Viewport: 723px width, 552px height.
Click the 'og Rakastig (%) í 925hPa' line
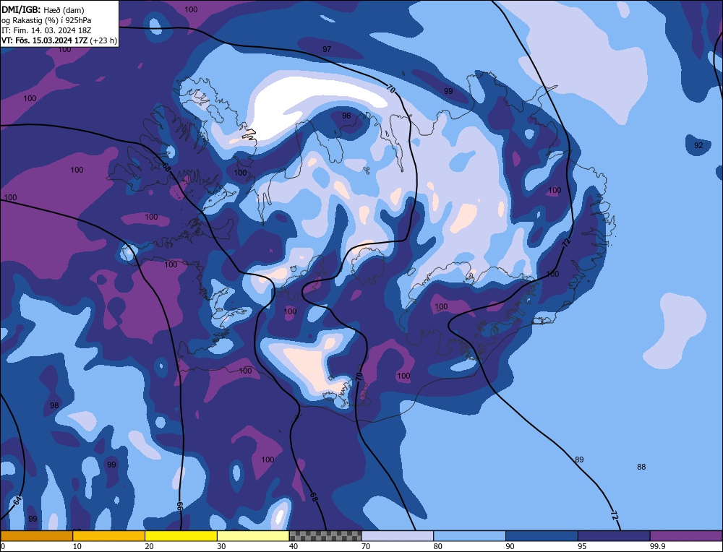coord(46,20)
